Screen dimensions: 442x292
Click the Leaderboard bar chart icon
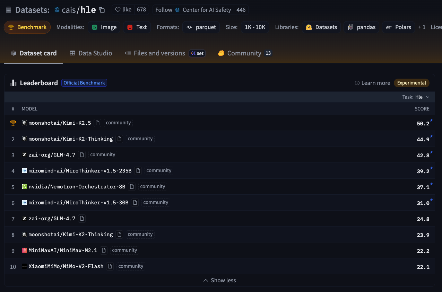click(x=14, y=83)
